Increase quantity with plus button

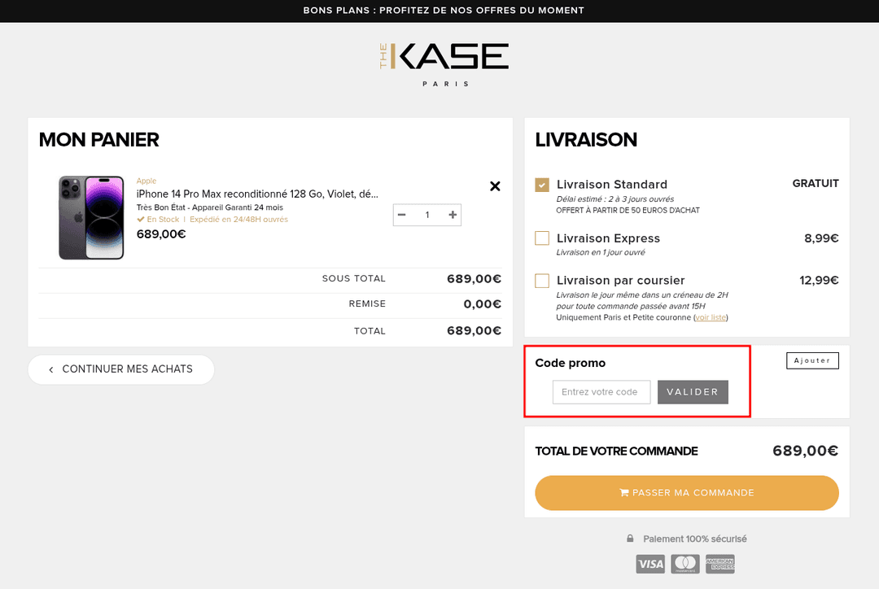coord(453,215)
